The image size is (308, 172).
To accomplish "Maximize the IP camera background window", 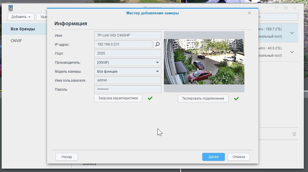I will point(286,8).
